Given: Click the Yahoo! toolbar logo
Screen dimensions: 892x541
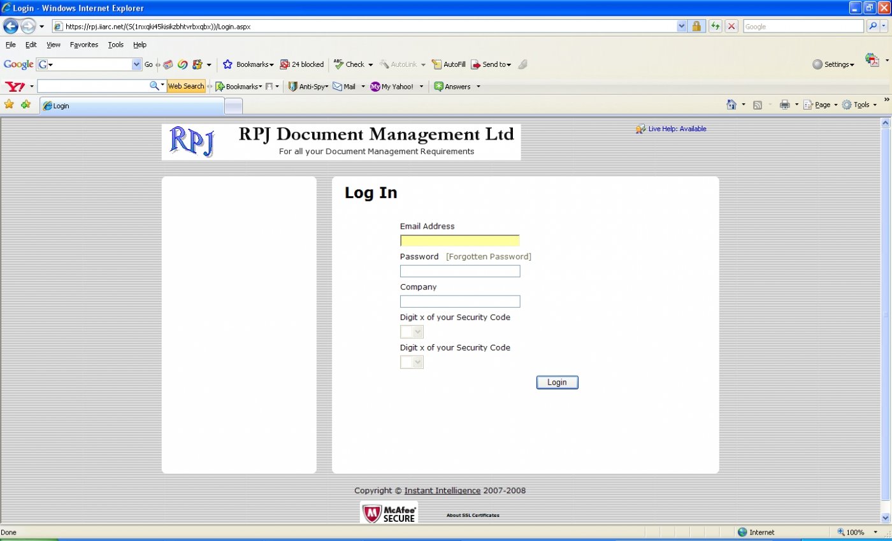Looking at the screenshot, I should (15, 86).
